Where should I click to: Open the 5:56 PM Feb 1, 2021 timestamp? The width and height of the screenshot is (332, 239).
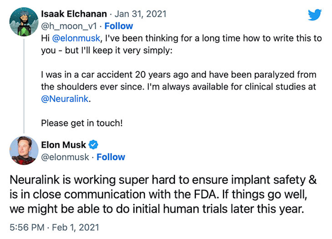point(54,227)
